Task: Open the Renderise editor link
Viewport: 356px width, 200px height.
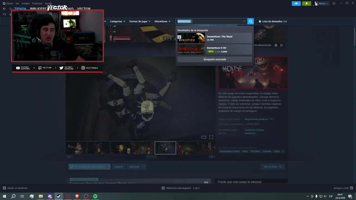Action: click(x=250, y=133)
